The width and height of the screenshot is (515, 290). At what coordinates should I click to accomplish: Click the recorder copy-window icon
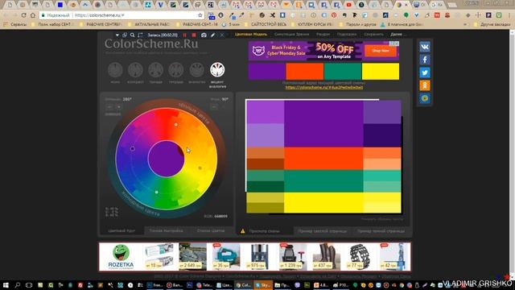(125, 35)
